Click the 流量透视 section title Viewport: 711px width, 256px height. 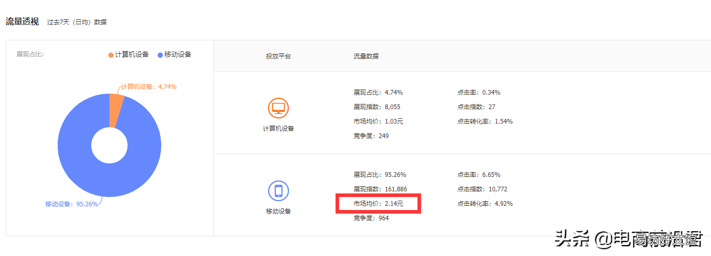pos(22,22)
